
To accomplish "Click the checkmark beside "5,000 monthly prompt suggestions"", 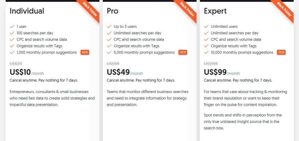I will [x=109, y=52].
